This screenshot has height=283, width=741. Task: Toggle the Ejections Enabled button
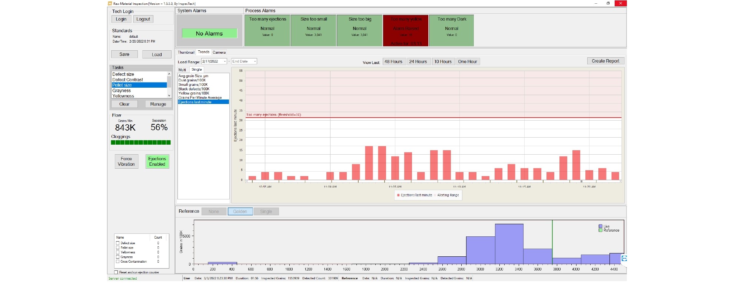(157, 161)
